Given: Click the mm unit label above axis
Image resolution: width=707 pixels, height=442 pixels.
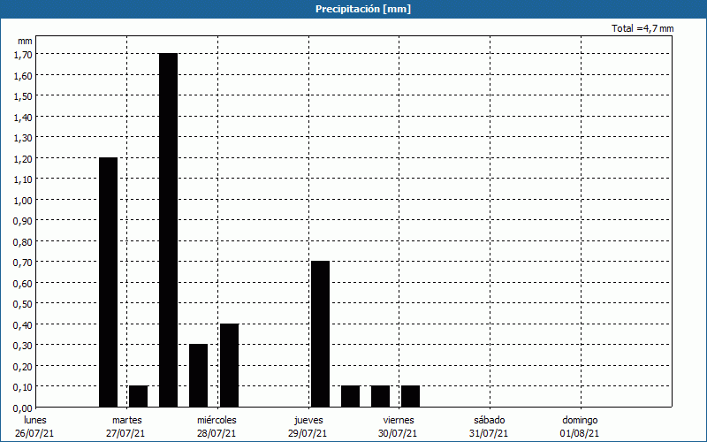Looking at the screenshot, I should click(x=25, y=41).
